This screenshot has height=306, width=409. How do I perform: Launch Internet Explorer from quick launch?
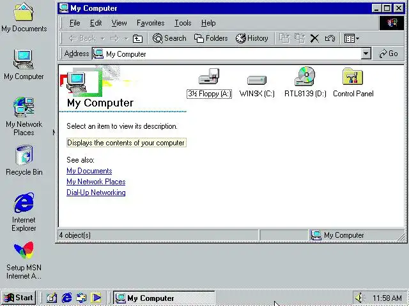(x=66, y=298)
